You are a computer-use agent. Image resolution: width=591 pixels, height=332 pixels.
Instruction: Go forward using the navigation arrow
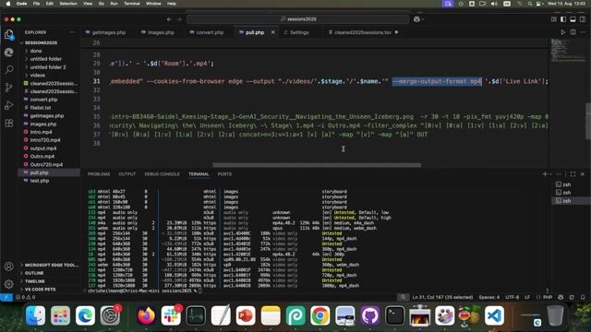coord(179,19)
